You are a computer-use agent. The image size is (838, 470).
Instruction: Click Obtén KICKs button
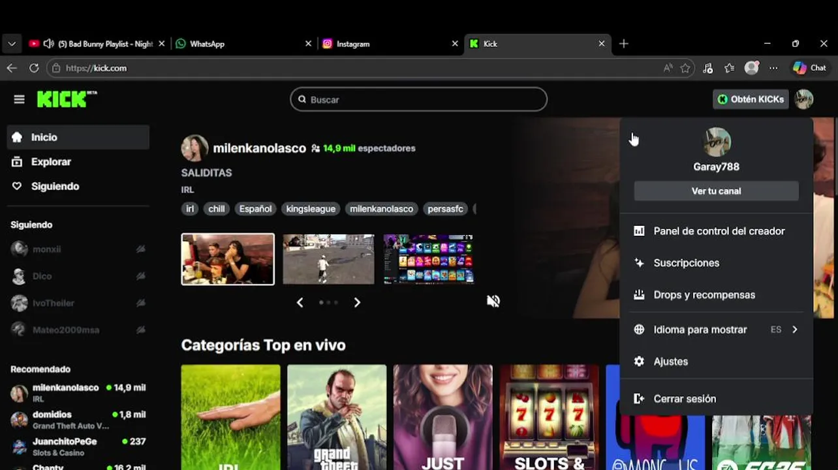[751, 99]
